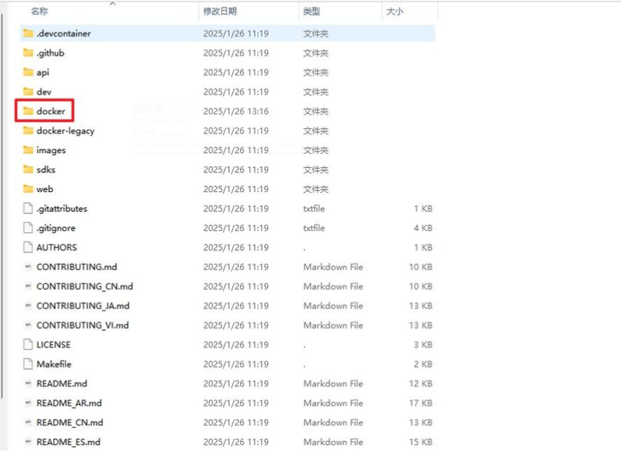This screenshot has height=471, width=621.
Task: Click the CONTRIBUTING_JA.md file name
Action: pyautogui.click(x=83, y=305)
